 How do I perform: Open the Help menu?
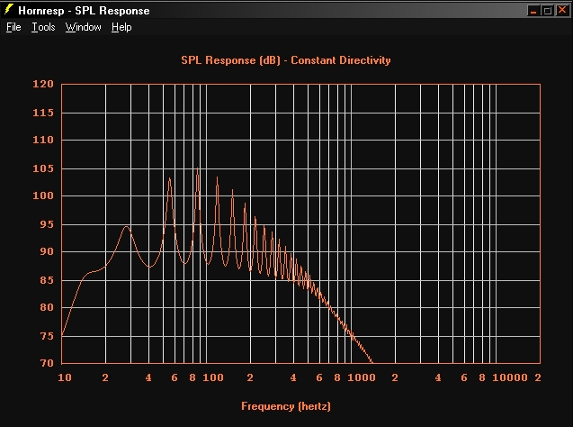click(121, 27)
